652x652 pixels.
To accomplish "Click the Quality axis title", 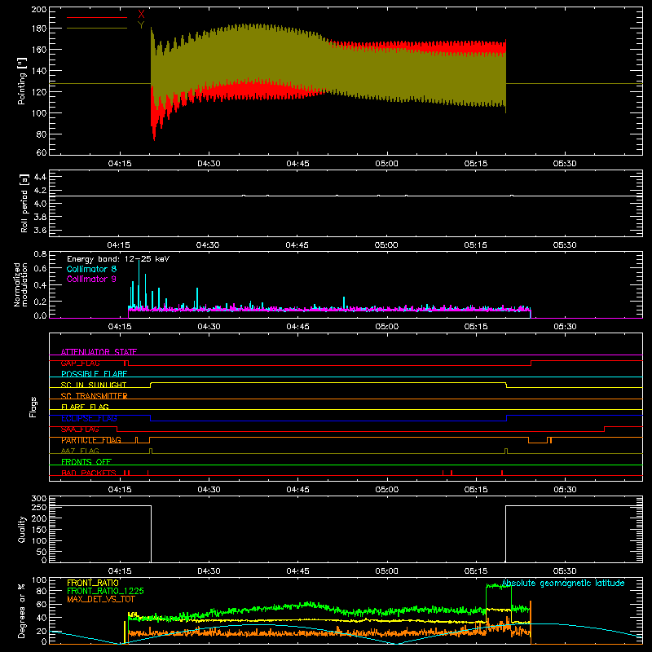I will click(22, 529).
